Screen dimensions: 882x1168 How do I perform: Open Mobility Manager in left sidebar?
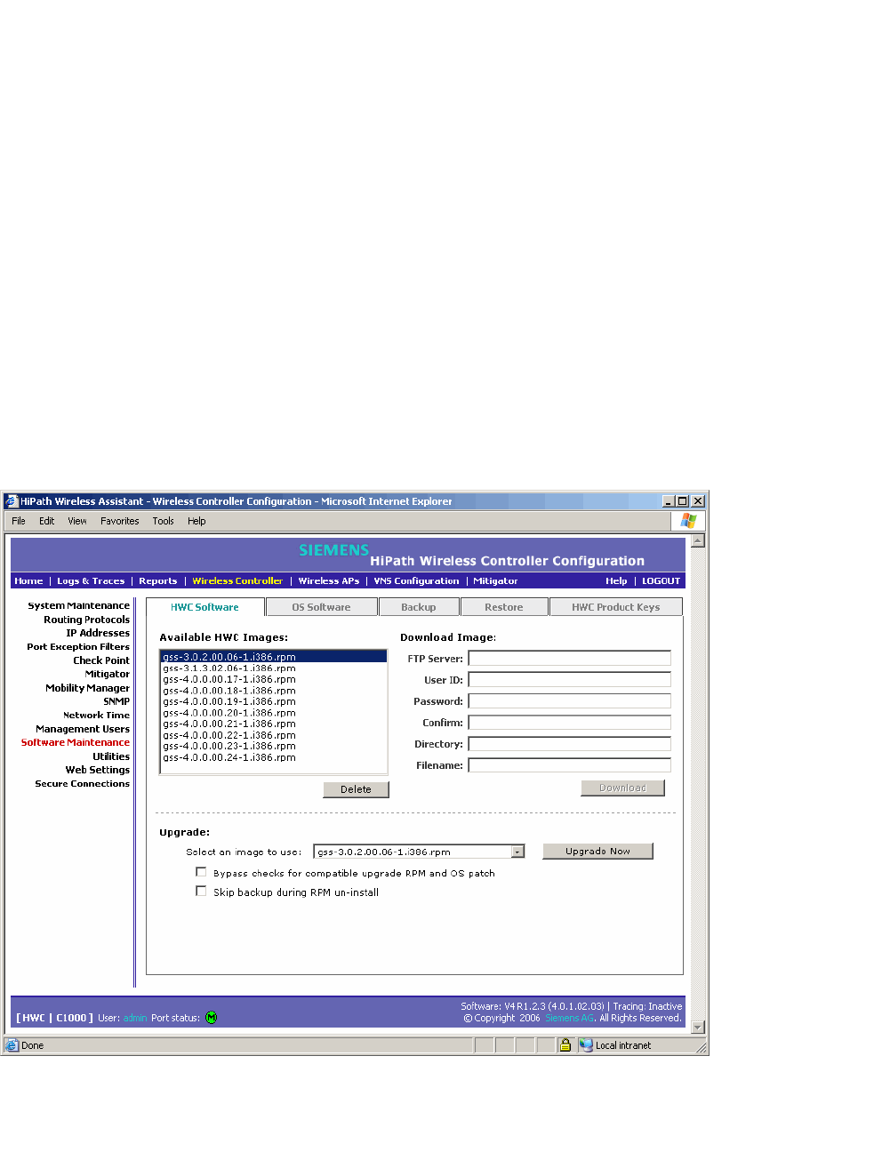pyautogui.click(x=87, y=688)
